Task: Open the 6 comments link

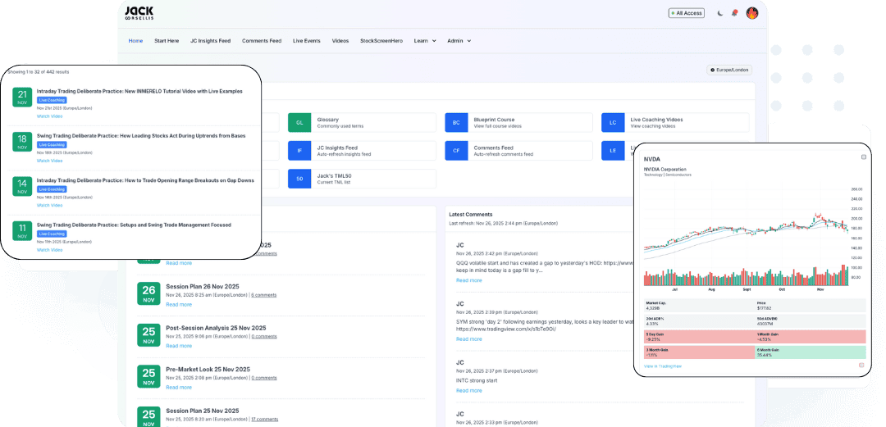Action: (x=264, y=295)
